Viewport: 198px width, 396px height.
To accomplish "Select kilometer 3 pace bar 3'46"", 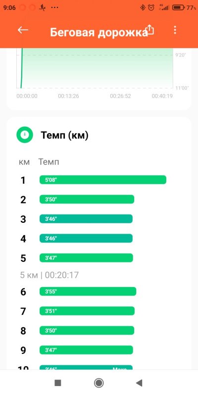I will point(86,219).
